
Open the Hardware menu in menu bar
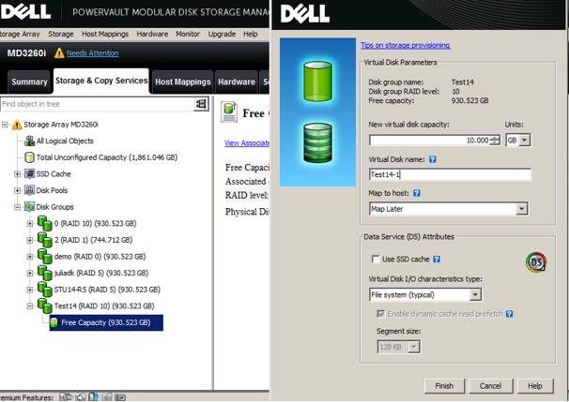click(x=152, y=34)
